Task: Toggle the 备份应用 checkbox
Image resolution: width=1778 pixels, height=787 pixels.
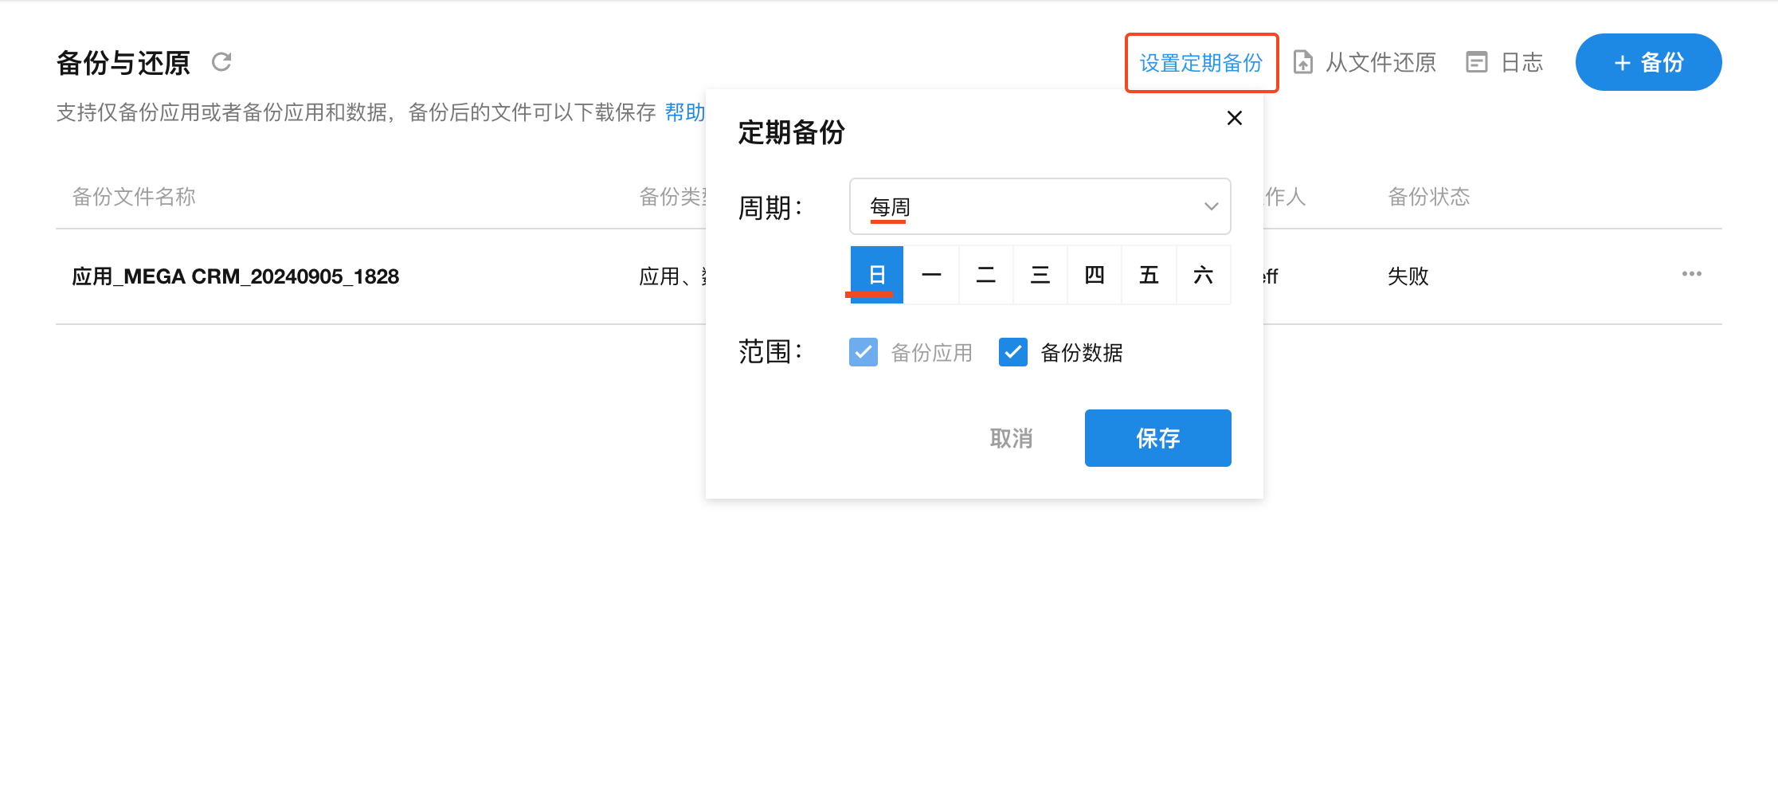Action: (864, 352)
